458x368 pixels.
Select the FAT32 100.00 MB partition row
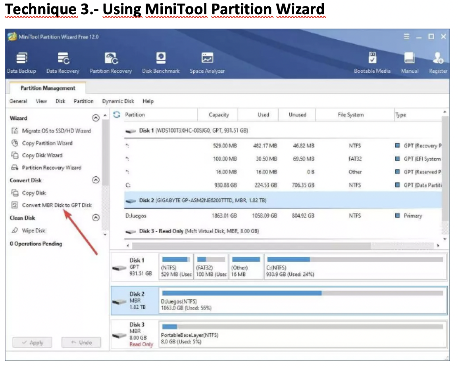(x=283, y=159)
